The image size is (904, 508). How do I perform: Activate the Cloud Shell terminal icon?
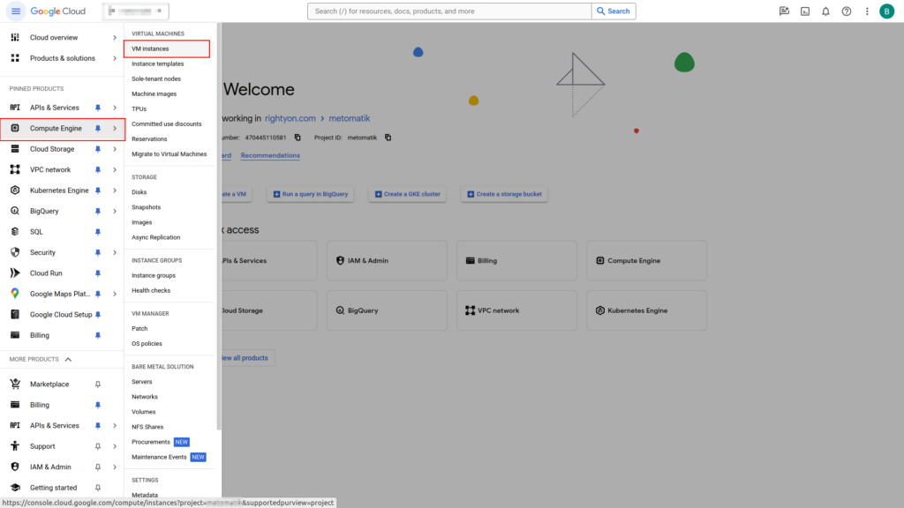[x=805, y=11]
